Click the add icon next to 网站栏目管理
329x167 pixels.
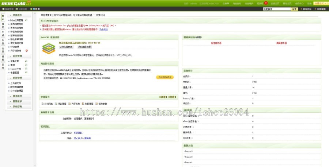coord(27,20)
